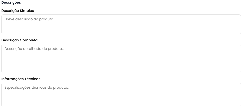Click the Descrição Completa resize grip
This screenshot has height=111, width=245.
click(239, 72)
